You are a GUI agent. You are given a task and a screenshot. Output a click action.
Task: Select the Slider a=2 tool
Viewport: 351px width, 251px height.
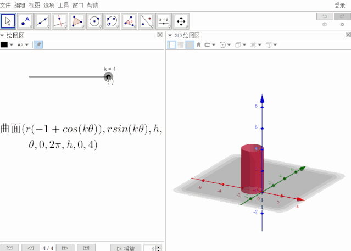click(164, 21)
